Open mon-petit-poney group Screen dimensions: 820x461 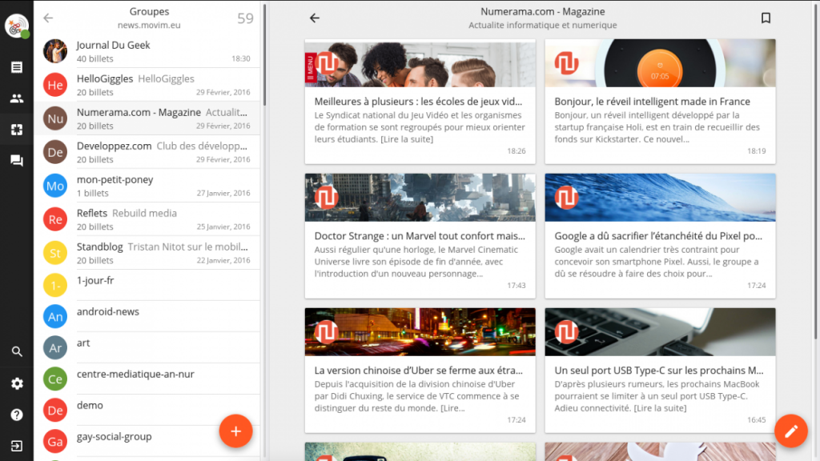[147, 186]
